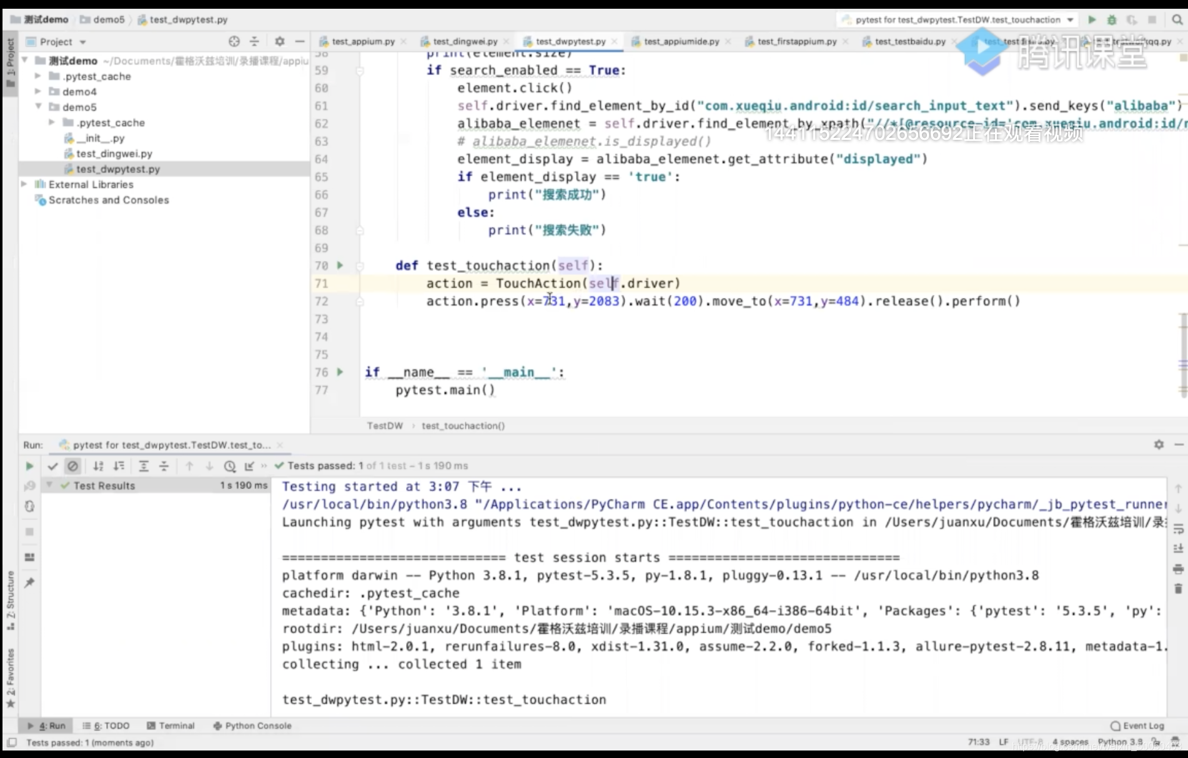Expand the demo4 folder

point(38,92)
